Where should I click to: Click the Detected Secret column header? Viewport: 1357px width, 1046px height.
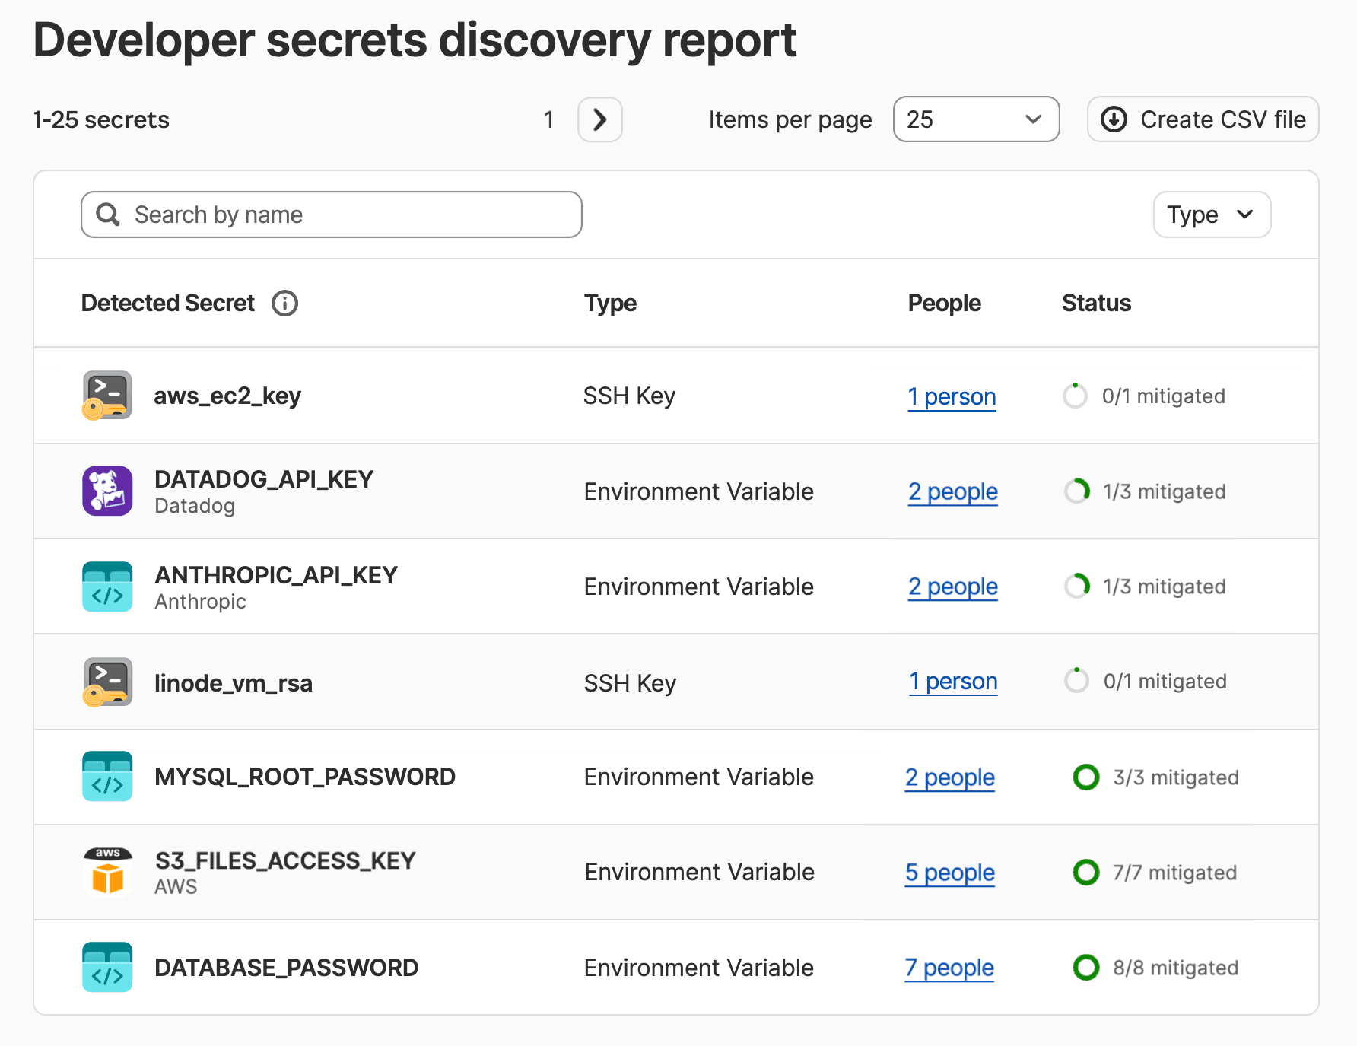tap(168, 303)
